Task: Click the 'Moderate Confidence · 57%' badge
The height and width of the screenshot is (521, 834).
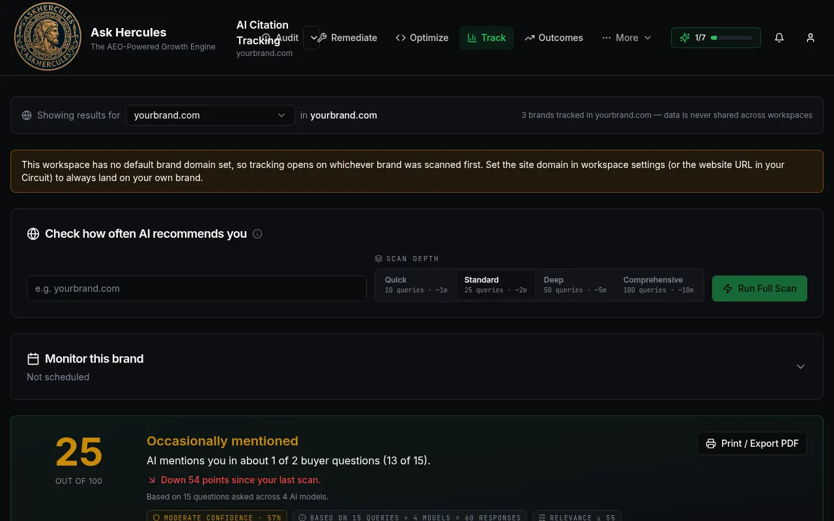Action: [x=217, y=517]
